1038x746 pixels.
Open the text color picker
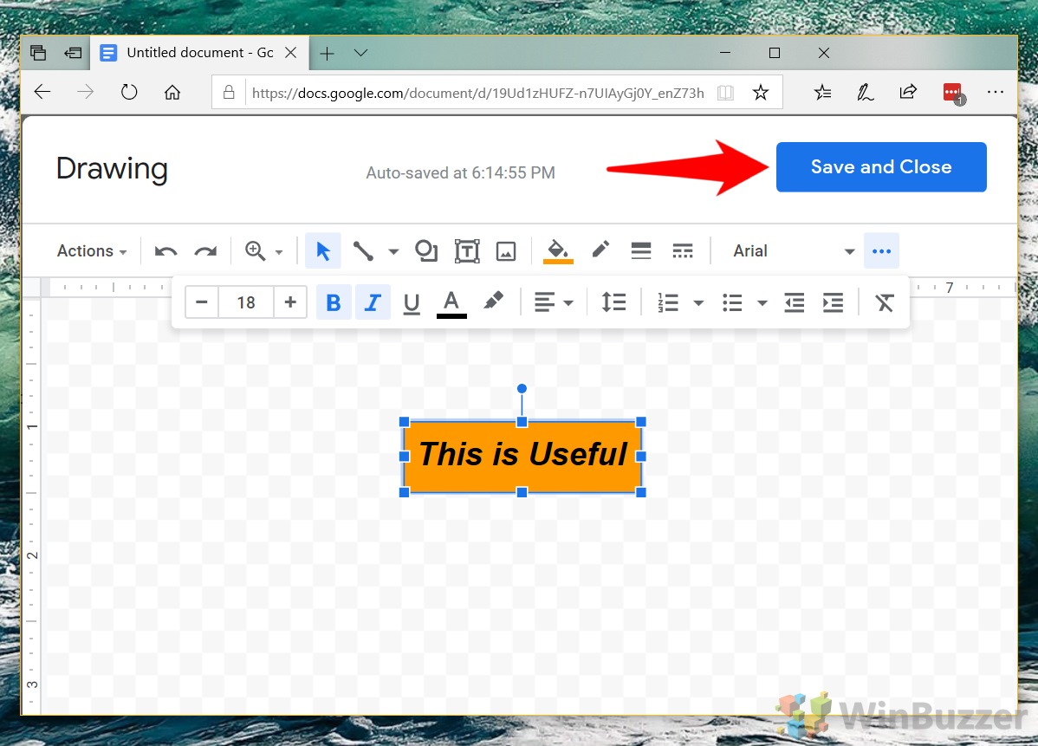[x=451, y=303]
